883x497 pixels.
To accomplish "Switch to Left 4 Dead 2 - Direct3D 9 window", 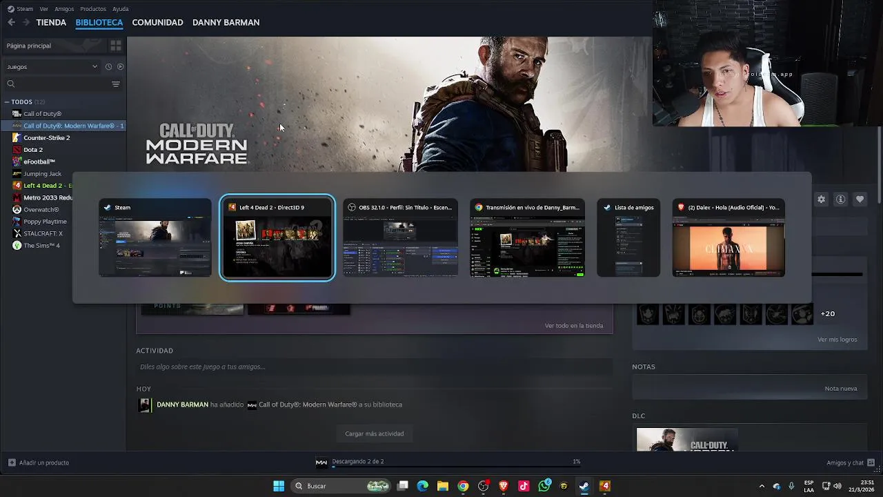I will (x=277, y=238).
